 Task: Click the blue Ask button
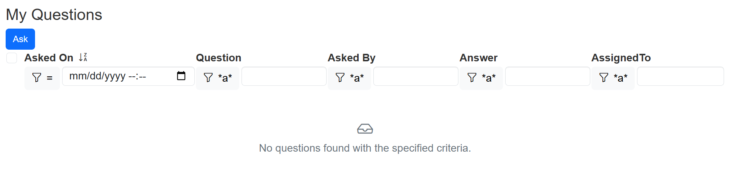(x=20, y=39)
